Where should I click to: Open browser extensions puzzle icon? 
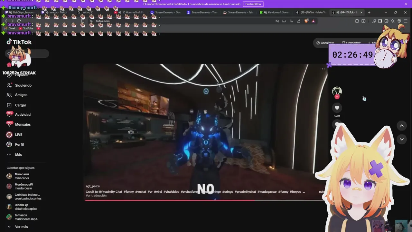tap(357, 21)
